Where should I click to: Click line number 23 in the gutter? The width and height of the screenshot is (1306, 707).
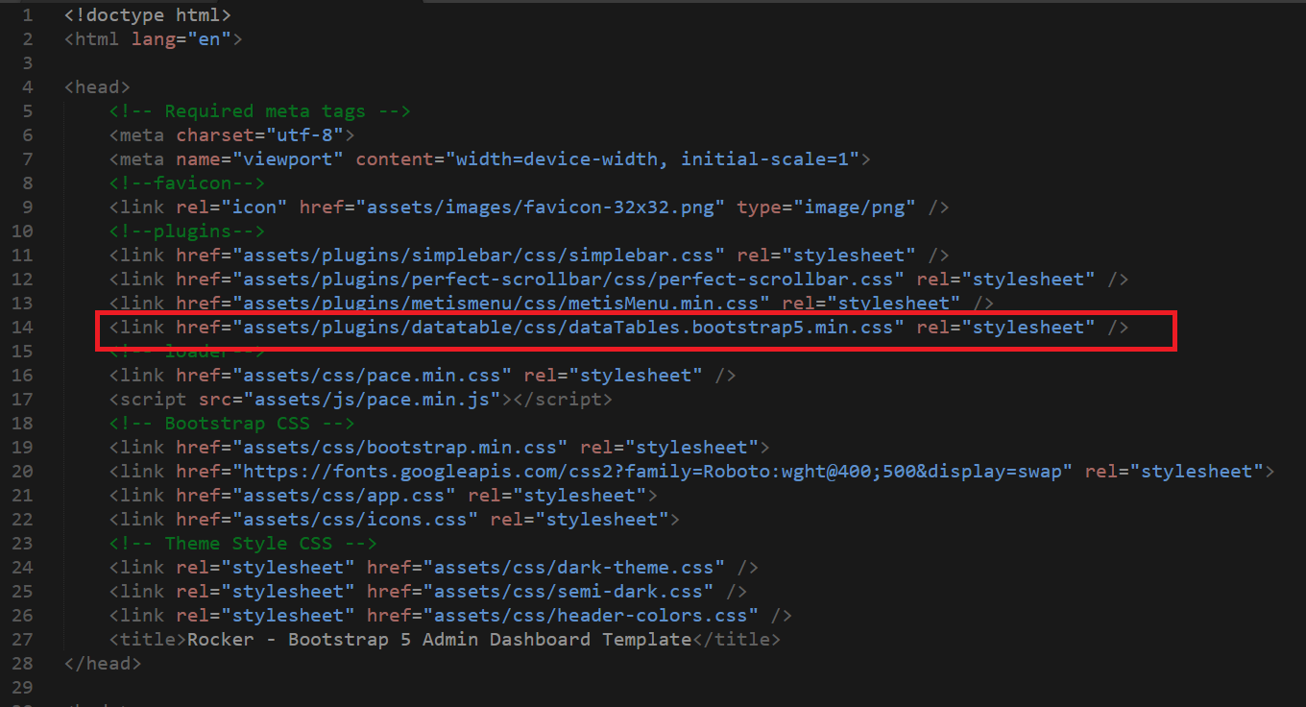click(22, 544)
